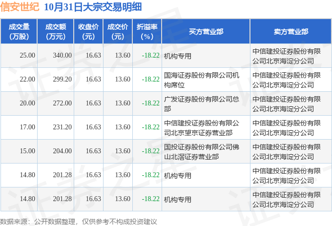Viewport: 332px width, 226px height.
Task: Click -18.22 discount rate in the 340.00 row
Action: tap(150, 56)
